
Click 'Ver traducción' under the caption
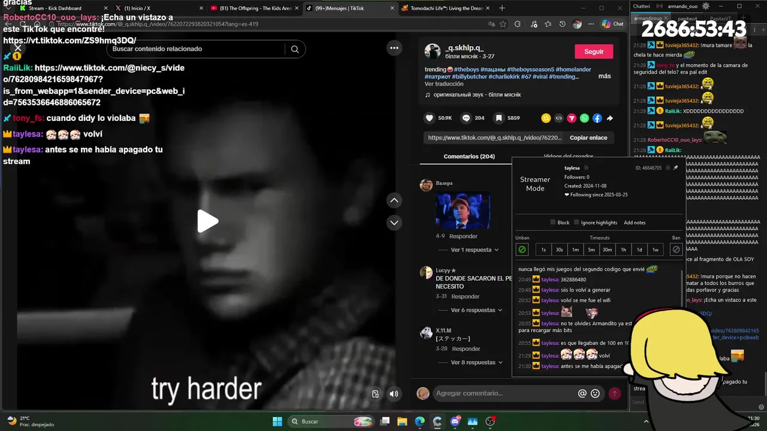(x=444, y=84)
